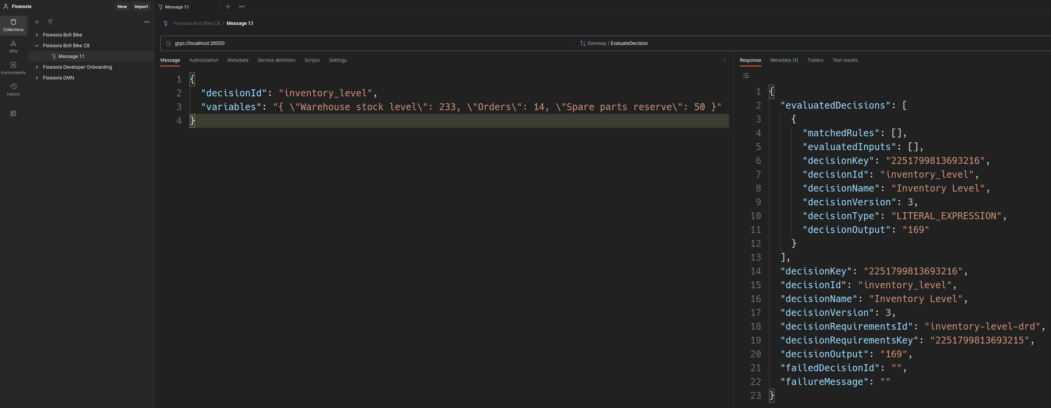
Task: Click the filter icon in collections search
Action: pyautogui.click(x=50, y=22)
